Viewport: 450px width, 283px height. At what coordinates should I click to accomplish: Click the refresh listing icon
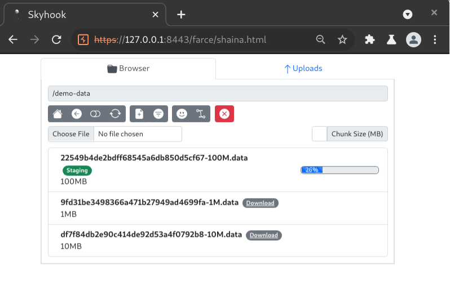pos(115,114)
